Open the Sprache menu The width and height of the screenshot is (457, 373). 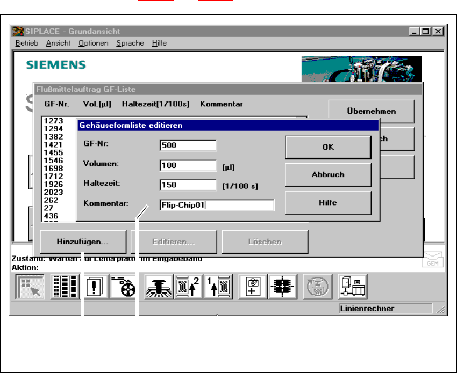[130, 43]
